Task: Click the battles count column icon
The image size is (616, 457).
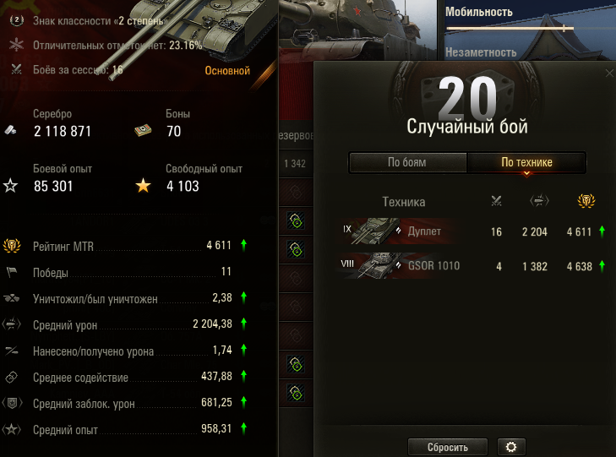Action: (x=496, y=201)
